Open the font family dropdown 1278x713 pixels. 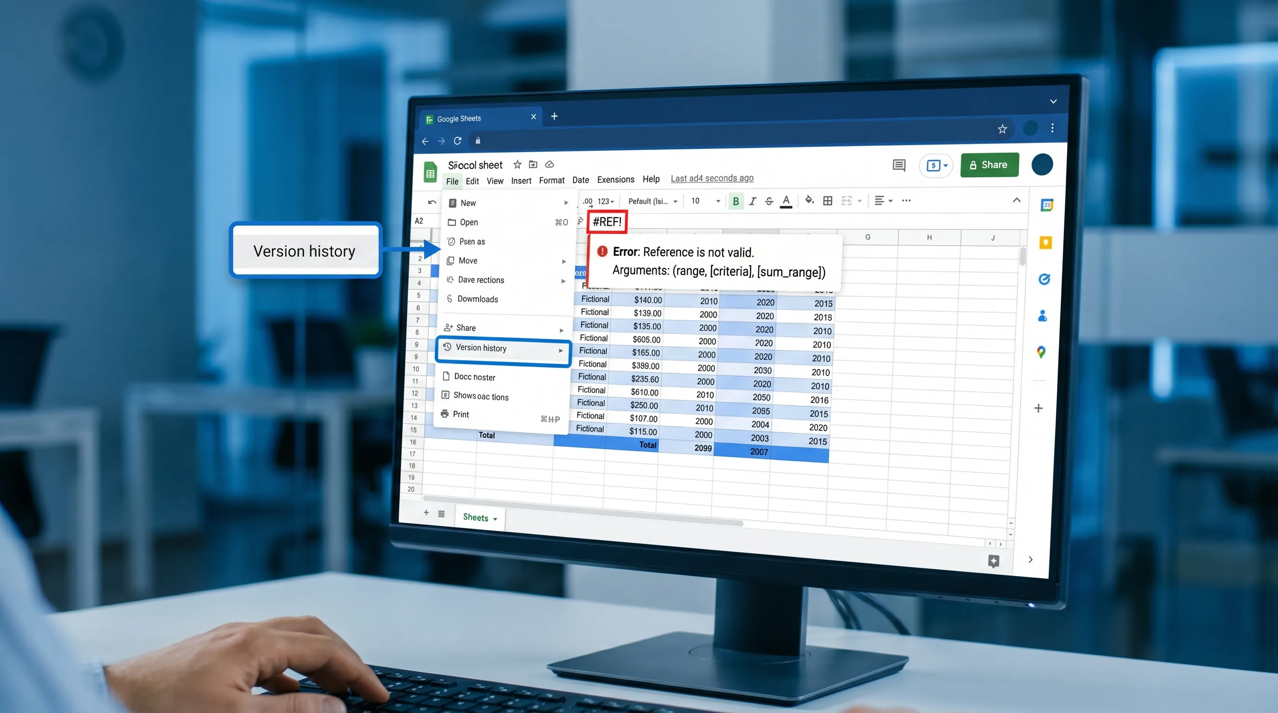point(652,201)
